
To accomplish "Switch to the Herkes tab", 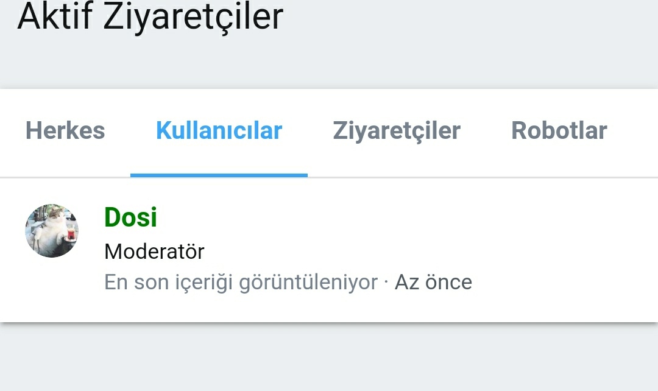I will (65, 131).
